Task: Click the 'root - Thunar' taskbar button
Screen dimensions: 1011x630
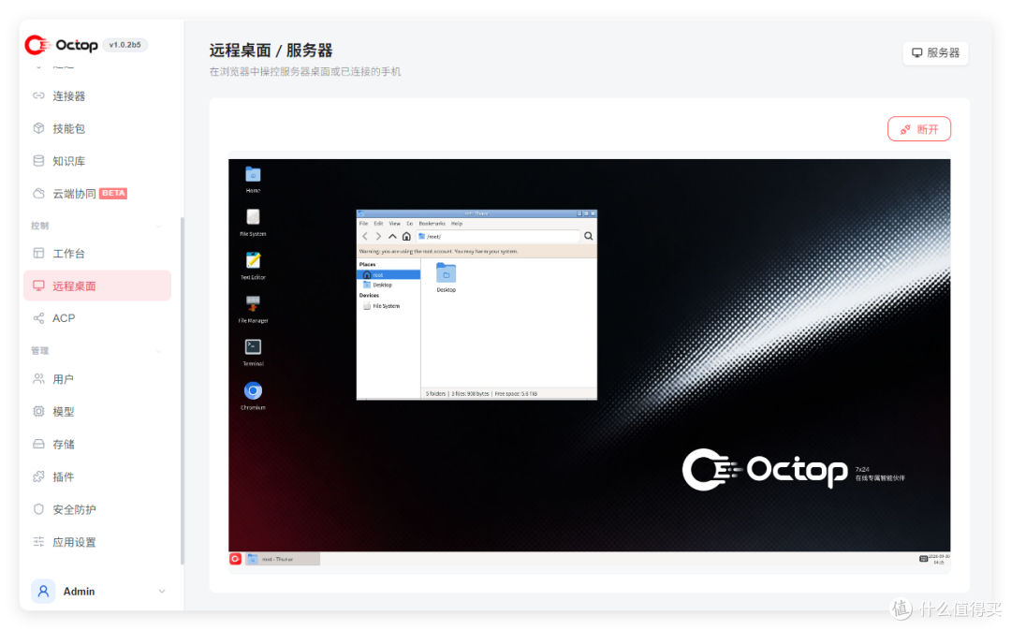Action: tap(283, 559)
